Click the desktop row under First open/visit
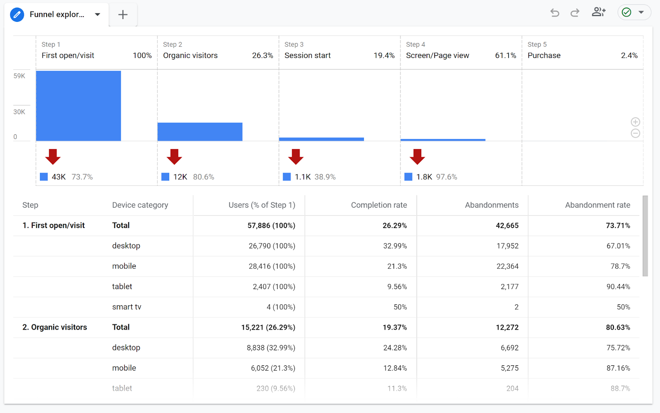 point(126,246)
